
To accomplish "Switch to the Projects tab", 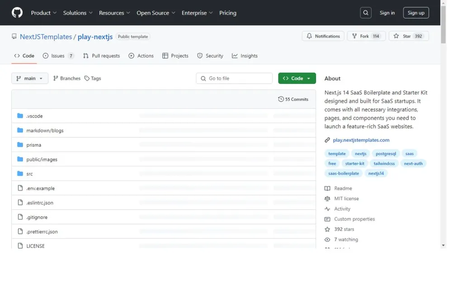I will (x=175, y=56).
